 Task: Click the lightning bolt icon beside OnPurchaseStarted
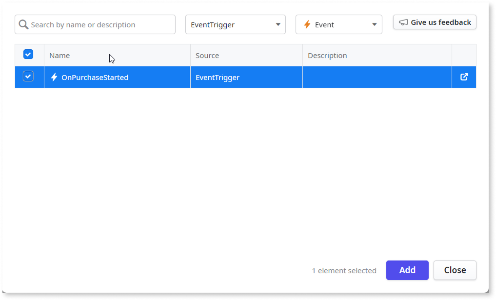coord(54,77)
